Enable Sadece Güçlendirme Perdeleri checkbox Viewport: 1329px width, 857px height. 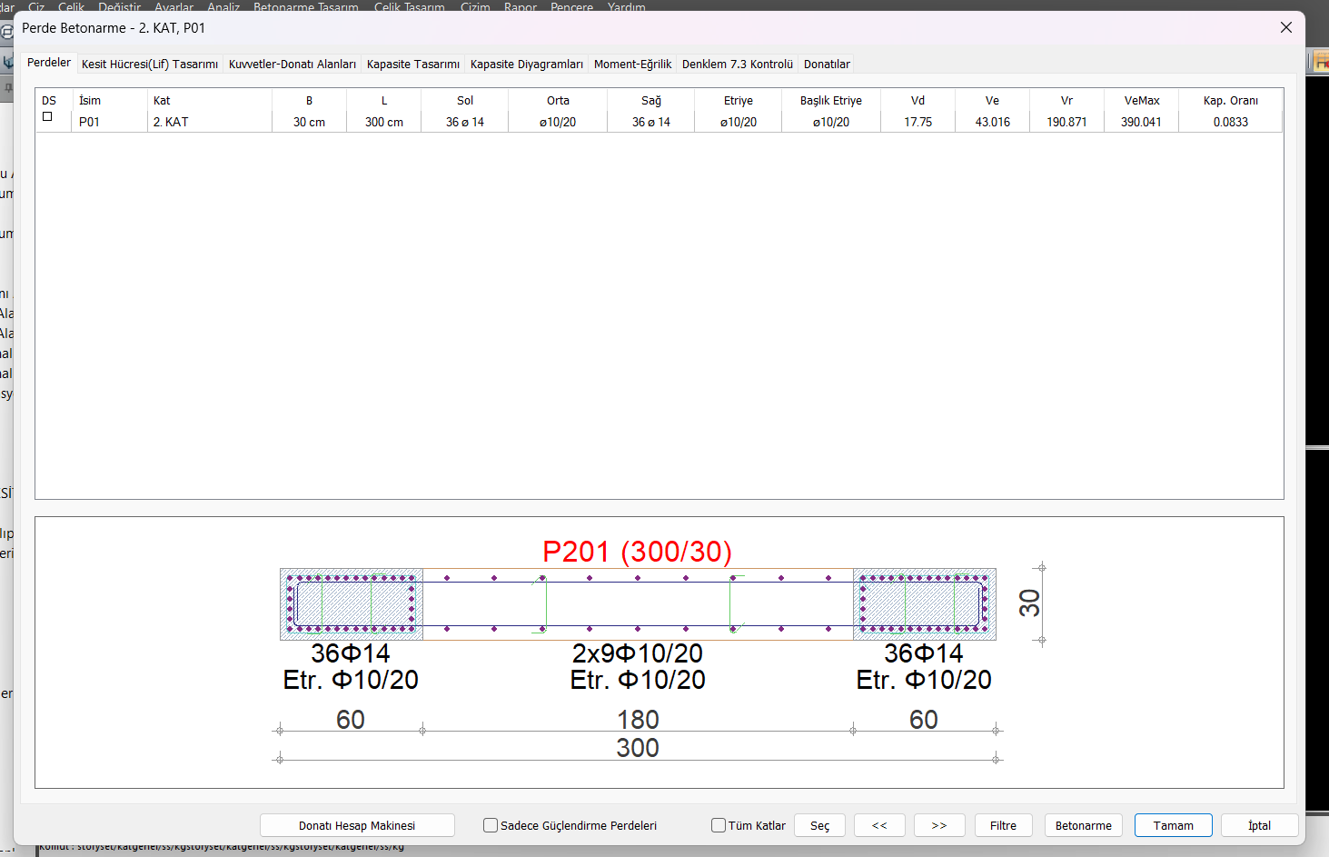coord(491,825)
